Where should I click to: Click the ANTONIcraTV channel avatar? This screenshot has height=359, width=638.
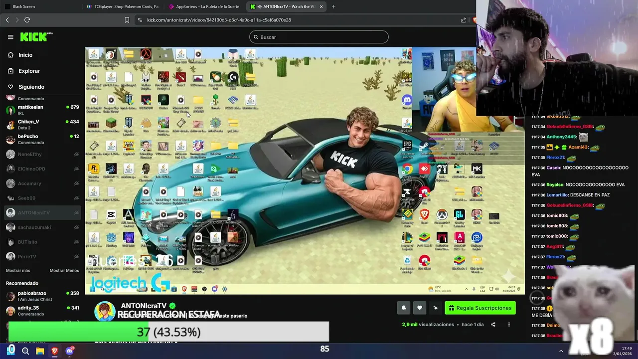[x=105, y=311]
